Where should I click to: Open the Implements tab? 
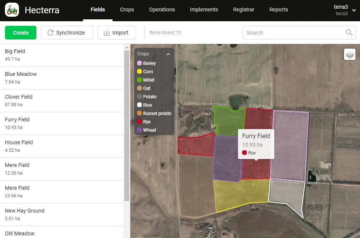click(204, 9)
